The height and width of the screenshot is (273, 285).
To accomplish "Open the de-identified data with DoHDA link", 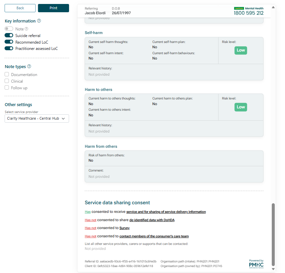I will [x=152, y=220].
